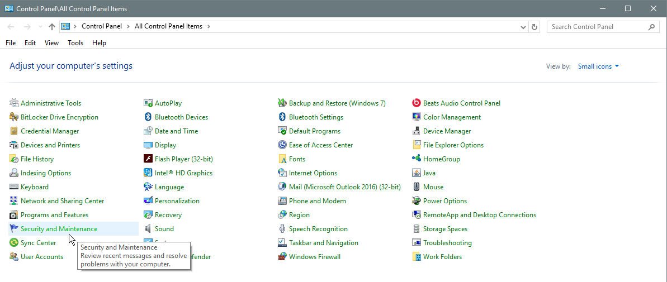Click the Fonts icon
Screen dimensions: 667x282
pyautogui.click(x=282, y=159)
